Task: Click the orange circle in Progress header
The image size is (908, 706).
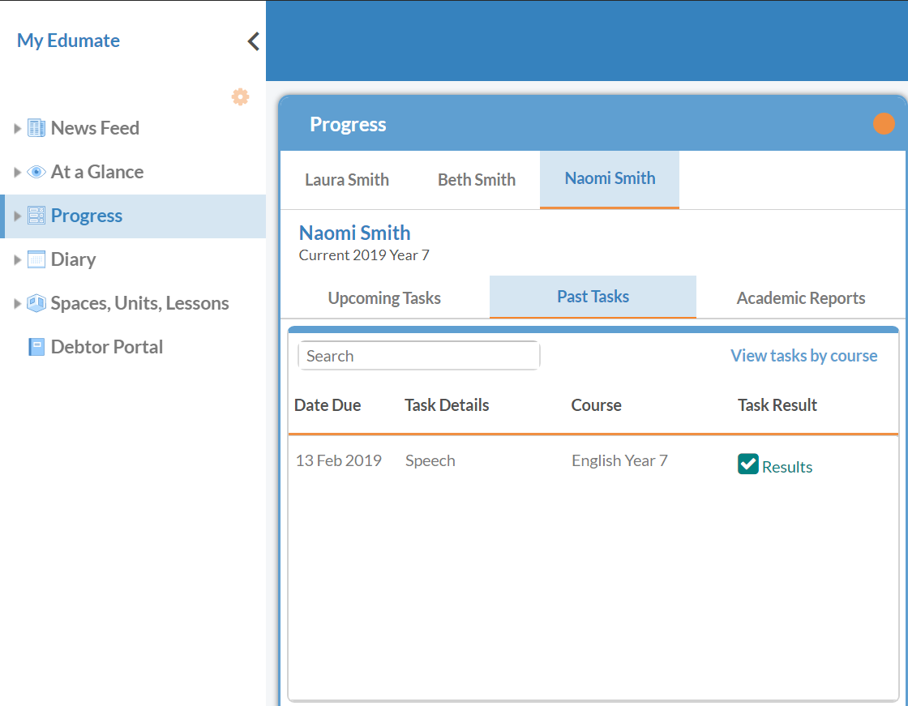Action: [x=884, y=124]
